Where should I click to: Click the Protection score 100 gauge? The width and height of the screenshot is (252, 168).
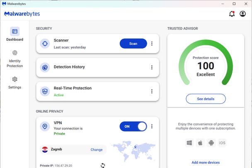point(206,63)
